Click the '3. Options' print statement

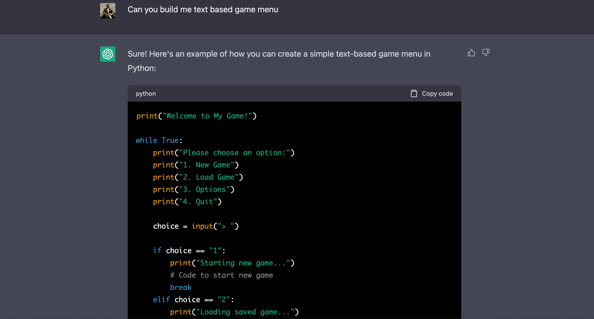pos(193,190)
